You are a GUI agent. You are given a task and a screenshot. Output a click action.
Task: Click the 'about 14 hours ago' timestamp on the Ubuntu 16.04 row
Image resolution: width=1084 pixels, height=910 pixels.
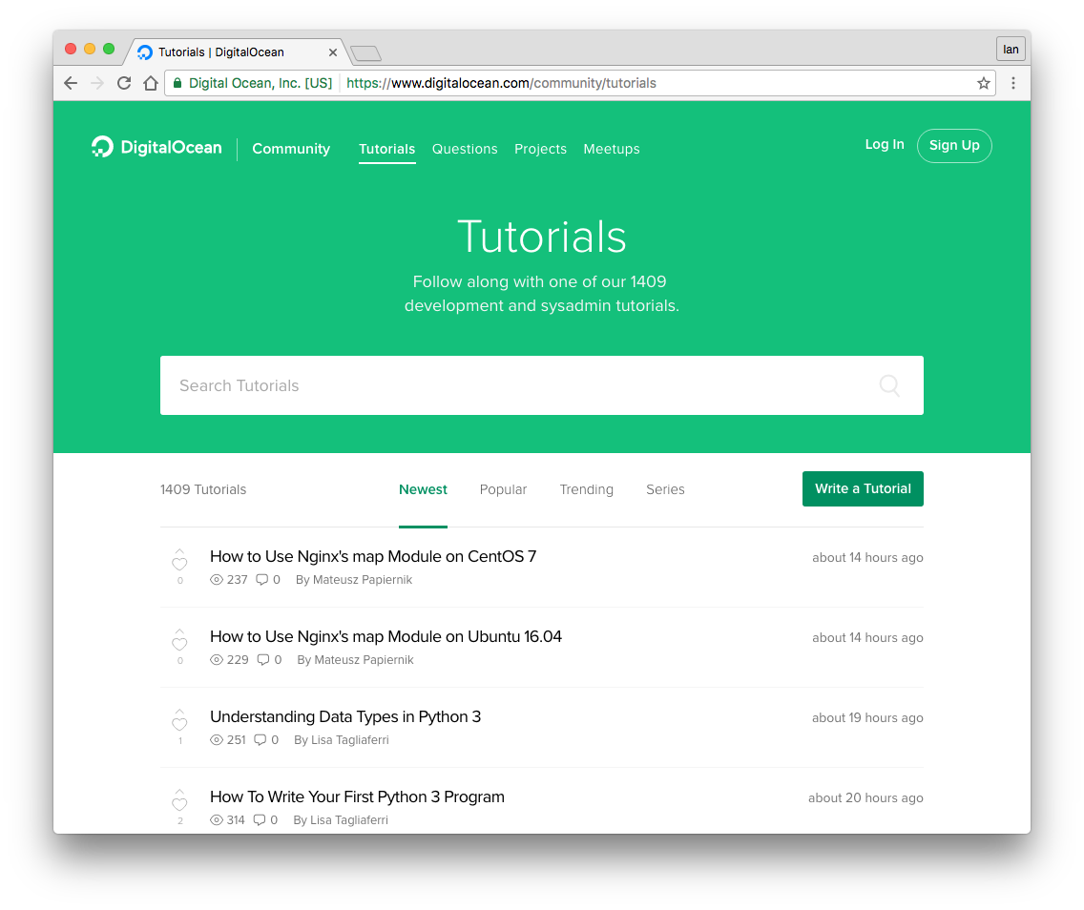867,638
